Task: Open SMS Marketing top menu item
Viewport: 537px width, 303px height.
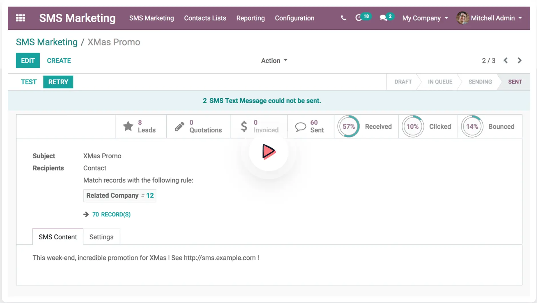Action: coord(152,18)
